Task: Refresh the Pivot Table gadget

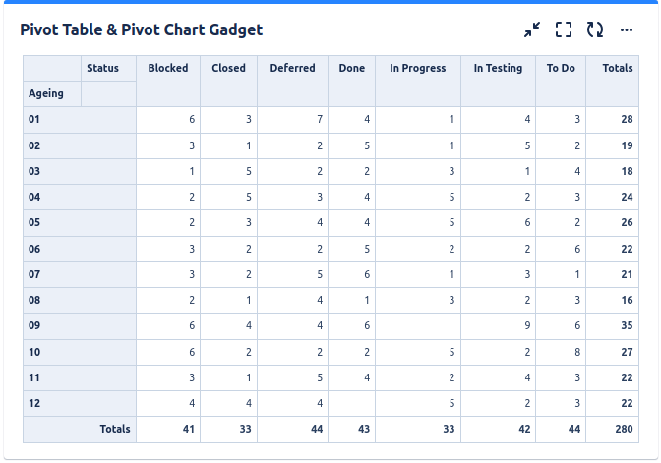Action: click(x=595, y=30)
